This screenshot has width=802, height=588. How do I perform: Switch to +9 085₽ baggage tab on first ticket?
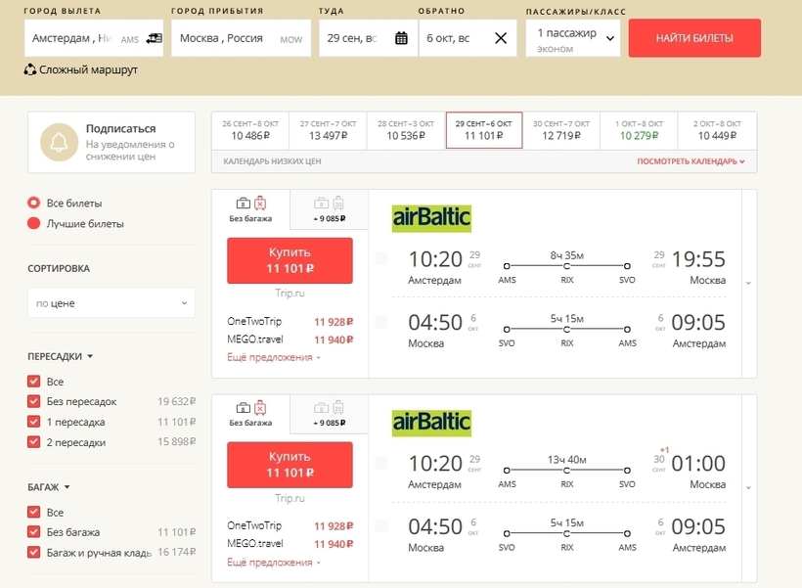[329, 210]
